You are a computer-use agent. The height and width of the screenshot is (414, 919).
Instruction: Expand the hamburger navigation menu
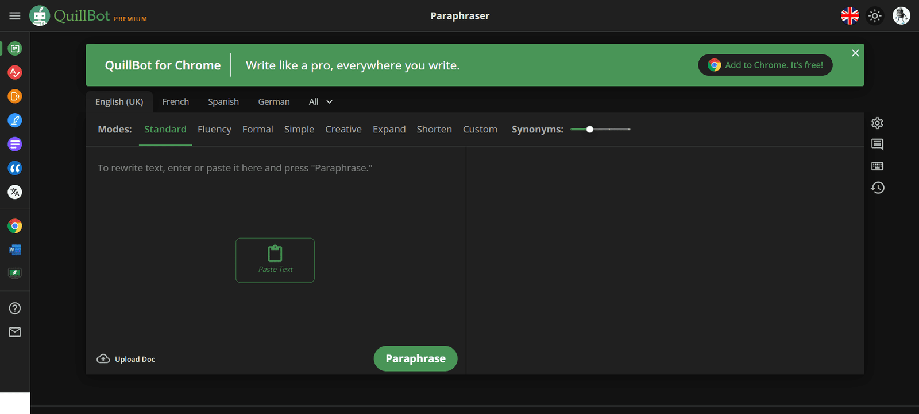pos(15,16)
